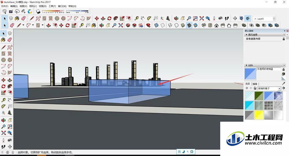Select the Freehand tool in the top toolbar
The width and height of the screenshot is (289, 156).
coord(38,18)
